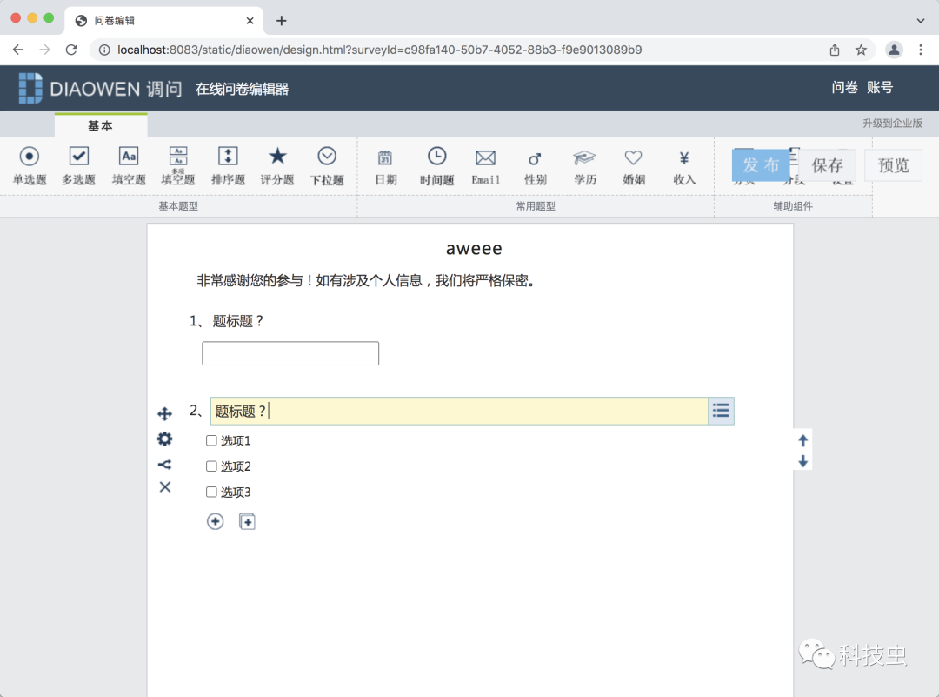Viewport: 939px width, 697px height.
Task: Check the 选项3 checkbox
Action: tap(211, 492)
